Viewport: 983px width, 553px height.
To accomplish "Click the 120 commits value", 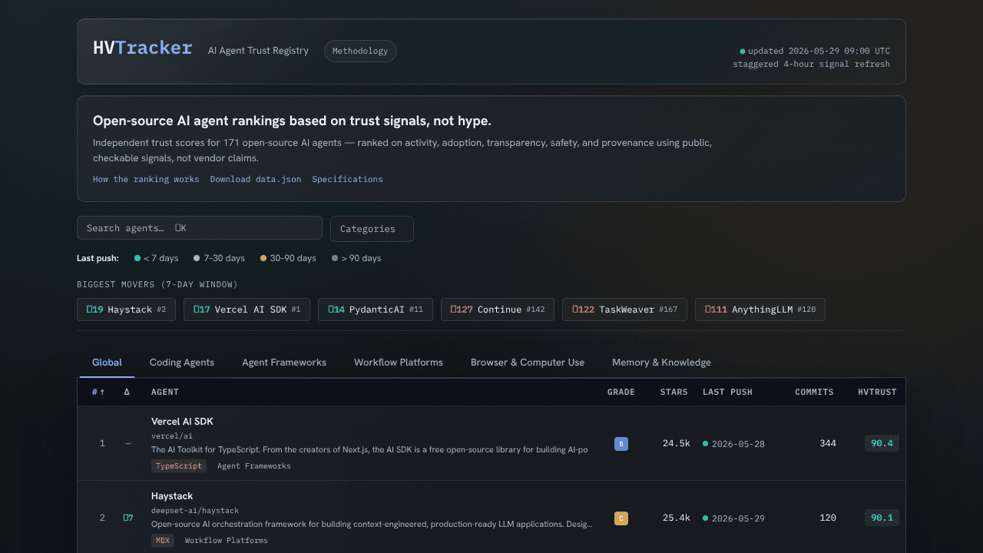I will (x=828, y=518).
